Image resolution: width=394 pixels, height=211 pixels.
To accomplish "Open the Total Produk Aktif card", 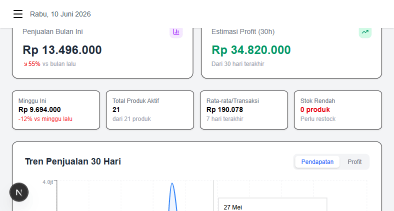I will [x=150, y=110].
